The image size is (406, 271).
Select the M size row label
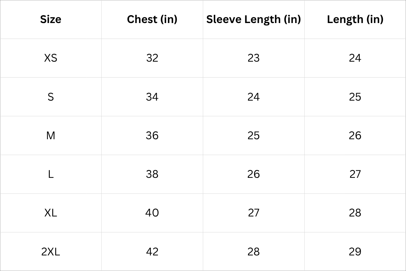[51, 135]
